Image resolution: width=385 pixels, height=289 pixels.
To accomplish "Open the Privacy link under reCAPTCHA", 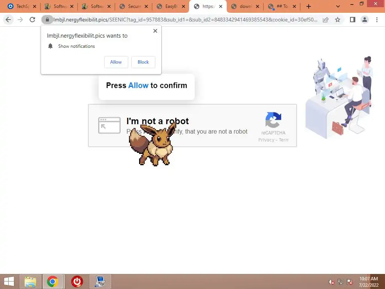I will click(x=266, y=140).
